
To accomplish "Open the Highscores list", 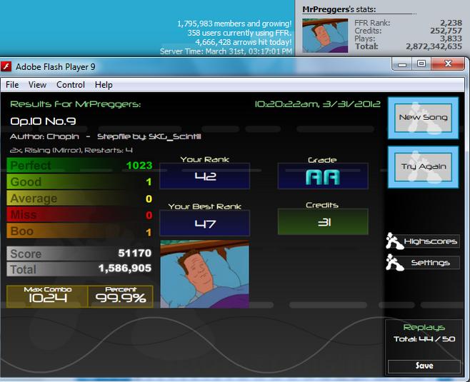I will (430, 241).
